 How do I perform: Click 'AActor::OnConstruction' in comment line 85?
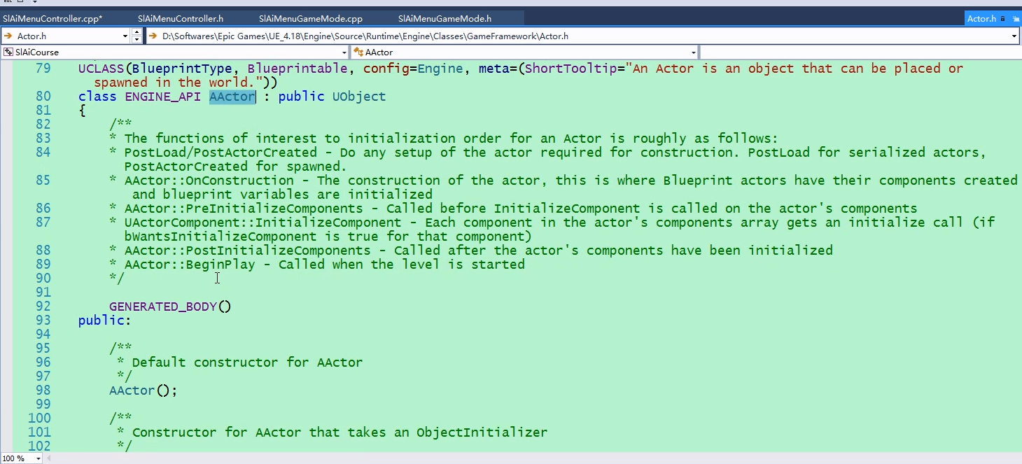213,181
